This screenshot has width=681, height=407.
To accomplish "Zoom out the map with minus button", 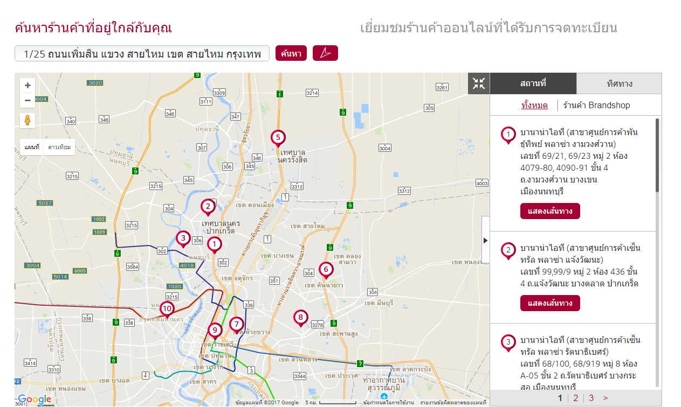I will (x=27, y=100).
